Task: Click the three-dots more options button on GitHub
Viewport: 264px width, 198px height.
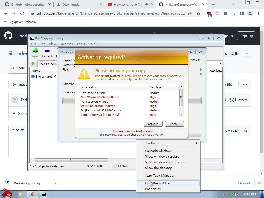Action: pos(245,84)
